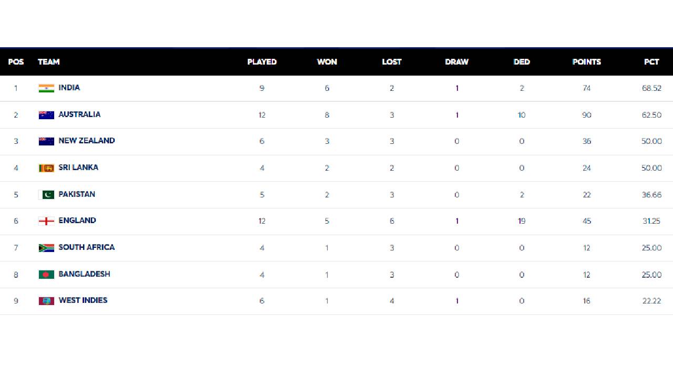Select the WEST INDIES team name
The height and width of the screenshot is (378, 673).
click(83, 300)
